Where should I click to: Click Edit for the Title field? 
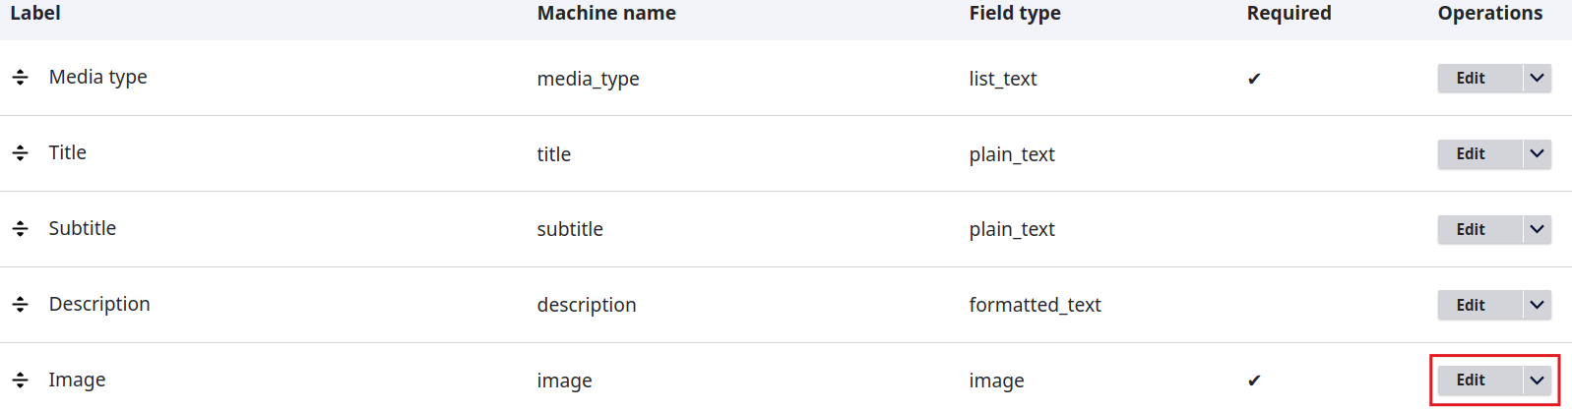point(1471,153)
